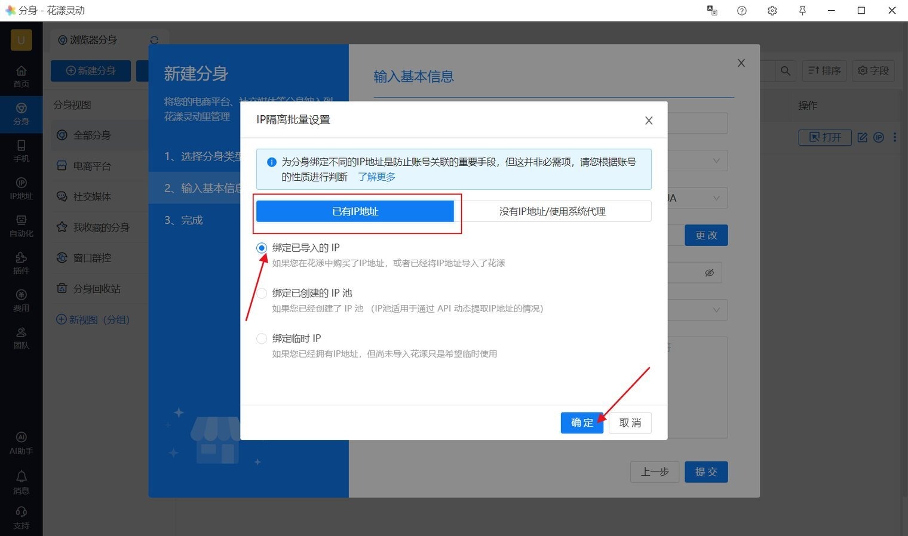Open the 插件 plugins sidebar icon
Viewport: 908px width, 536px height.
click(x=21, y=263)
